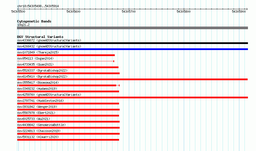This screenshot has width=256, height=151.
Task: Click the red nsv3349232 variant bar
Action: [x=68, y=91]
